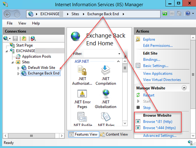The width and height of the screenshot is (196, 148).
Task: Select the EXCHANGE server node in tree
Action: (26, 51)
